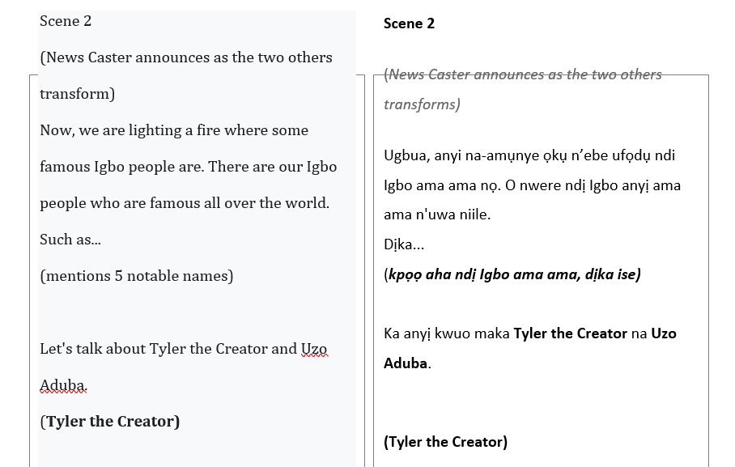Click the bold '(Tyler the Creator)' in left column
Screen dimensions: 735x467
click(x=110, y=422)
